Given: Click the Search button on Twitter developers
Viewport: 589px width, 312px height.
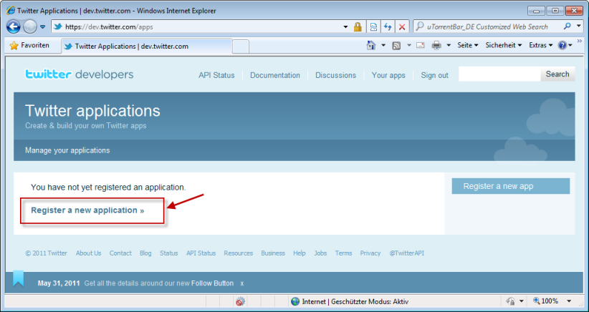Looking at the screenshot, I should 557,74.
